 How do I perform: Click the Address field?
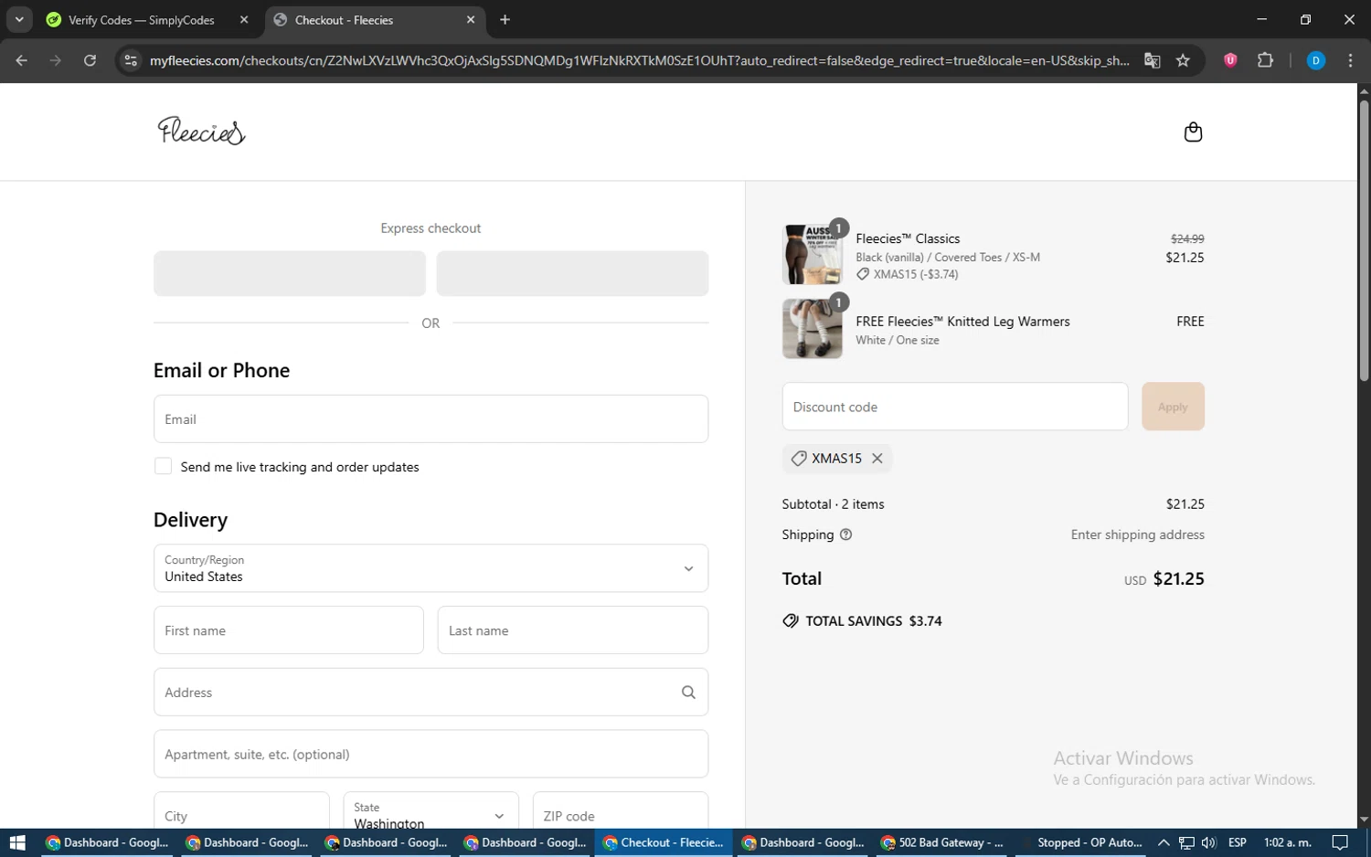(430, 693)
